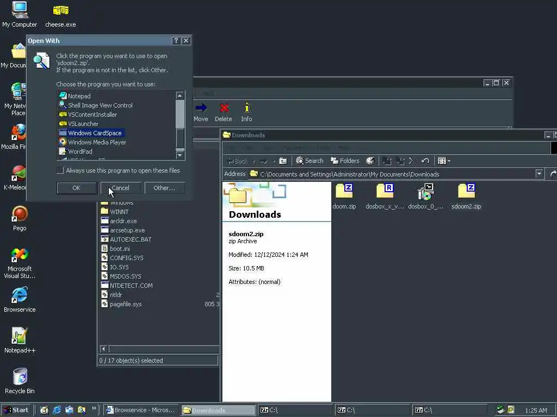Select boot.ini in the 7-Zip list
557x417 pixels.
pyautogui.click(x=115, y=248)
